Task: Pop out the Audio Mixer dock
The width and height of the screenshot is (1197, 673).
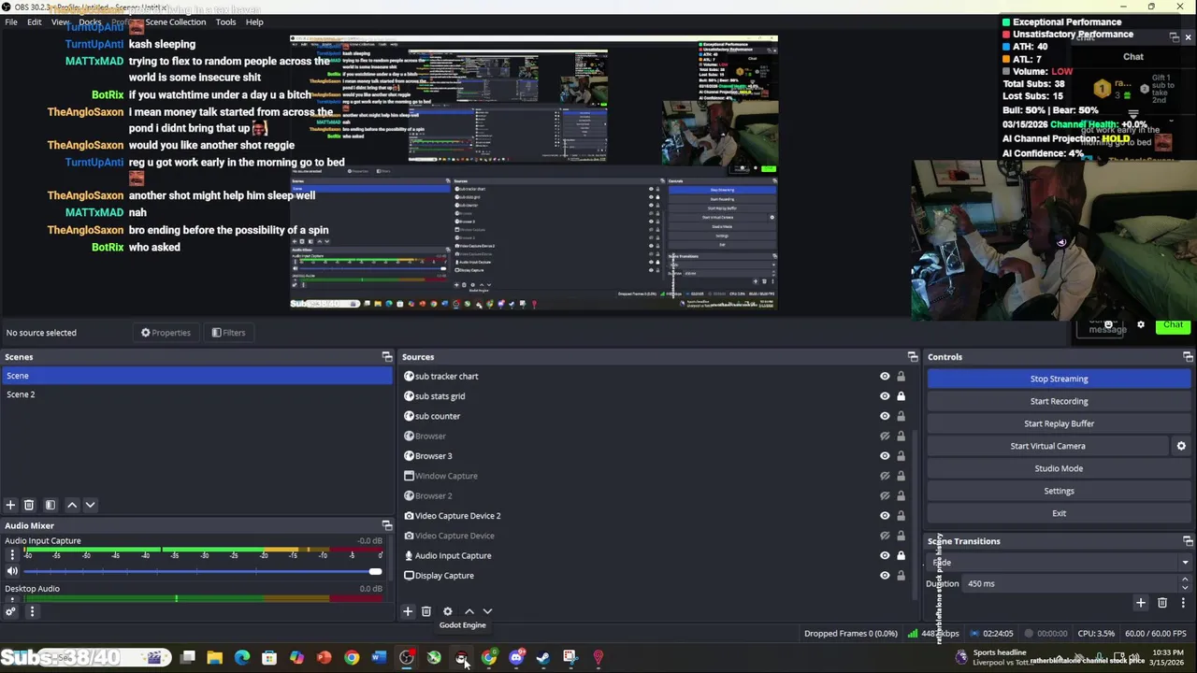Action: (387, 525)
